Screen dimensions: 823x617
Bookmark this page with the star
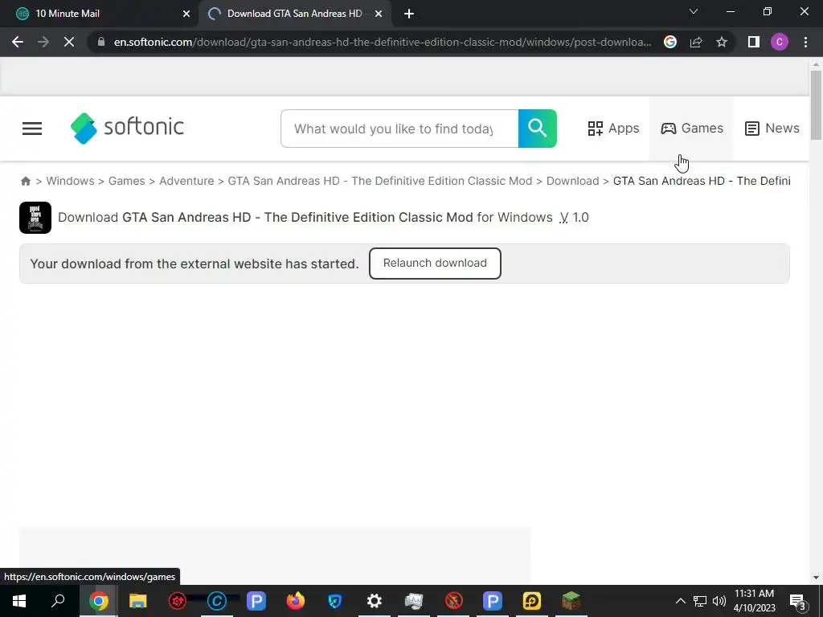[x=722, y=42]
